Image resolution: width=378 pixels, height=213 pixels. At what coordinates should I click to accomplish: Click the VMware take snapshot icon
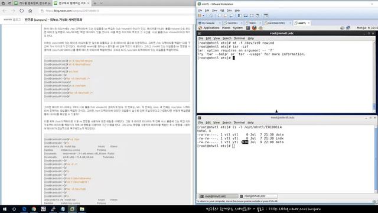click(219, 16)
